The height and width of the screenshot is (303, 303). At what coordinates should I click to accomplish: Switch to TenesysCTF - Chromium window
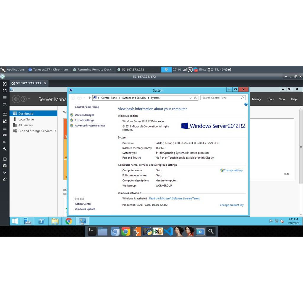(x=48, y=70)
